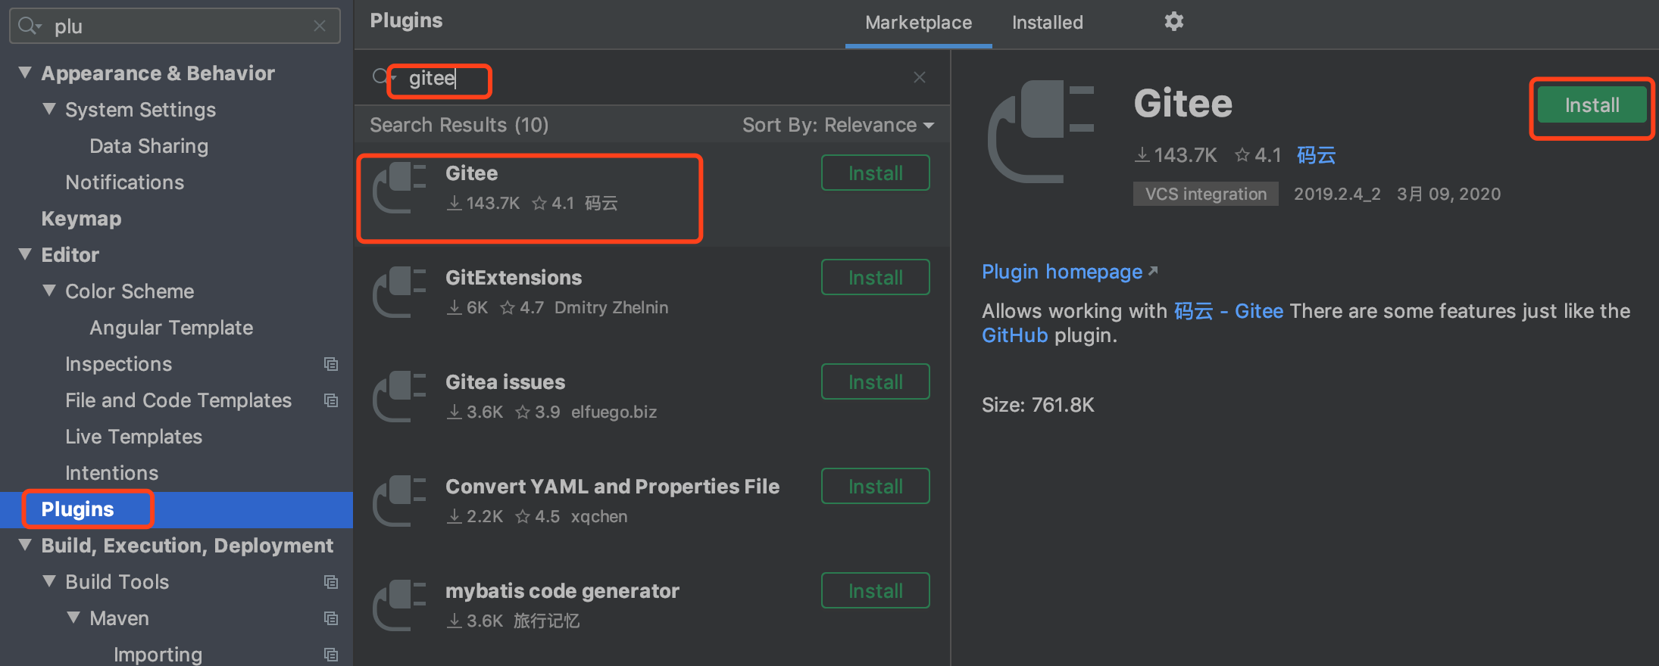Screen dimensions: 1659x666
Task: Select Convert YAML and Properties File title
Action: (612, 487)
